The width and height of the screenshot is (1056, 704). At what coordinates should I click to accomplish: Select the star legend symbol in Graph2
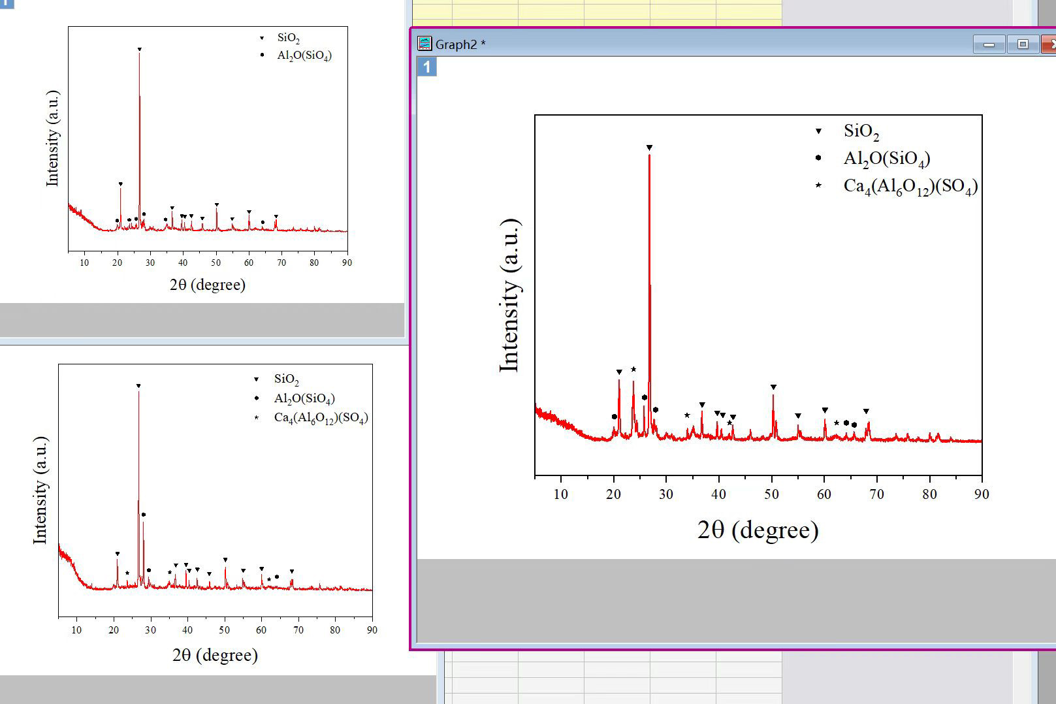[818, 186]
